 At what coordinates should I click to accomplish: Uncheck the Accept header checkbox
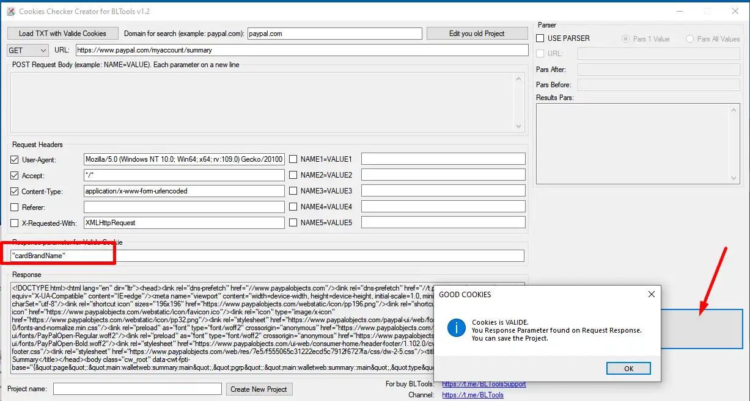[x=15, y=175]
